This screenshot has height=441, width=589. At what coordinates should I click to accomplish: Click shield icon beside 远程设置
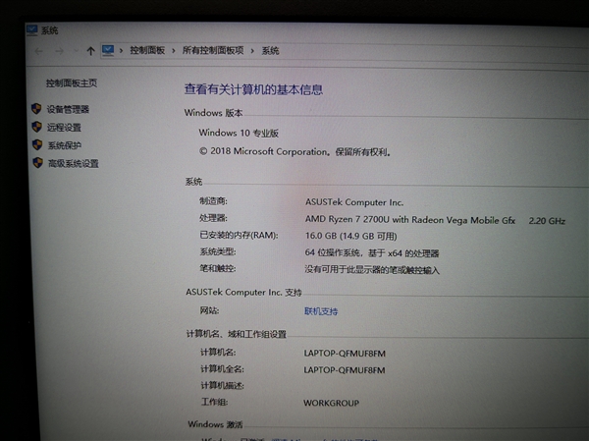coord(37,127)
